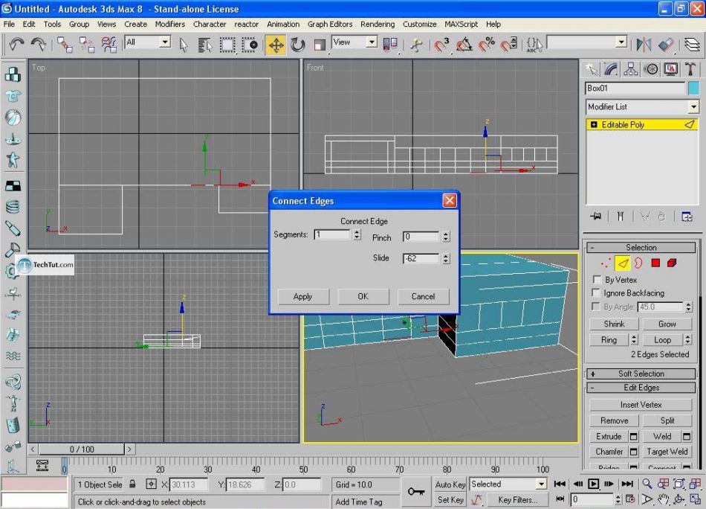This screenshot has width=706, height=509.
Task: Click the Undo arrow icon
Action: (x=16, y=44)
